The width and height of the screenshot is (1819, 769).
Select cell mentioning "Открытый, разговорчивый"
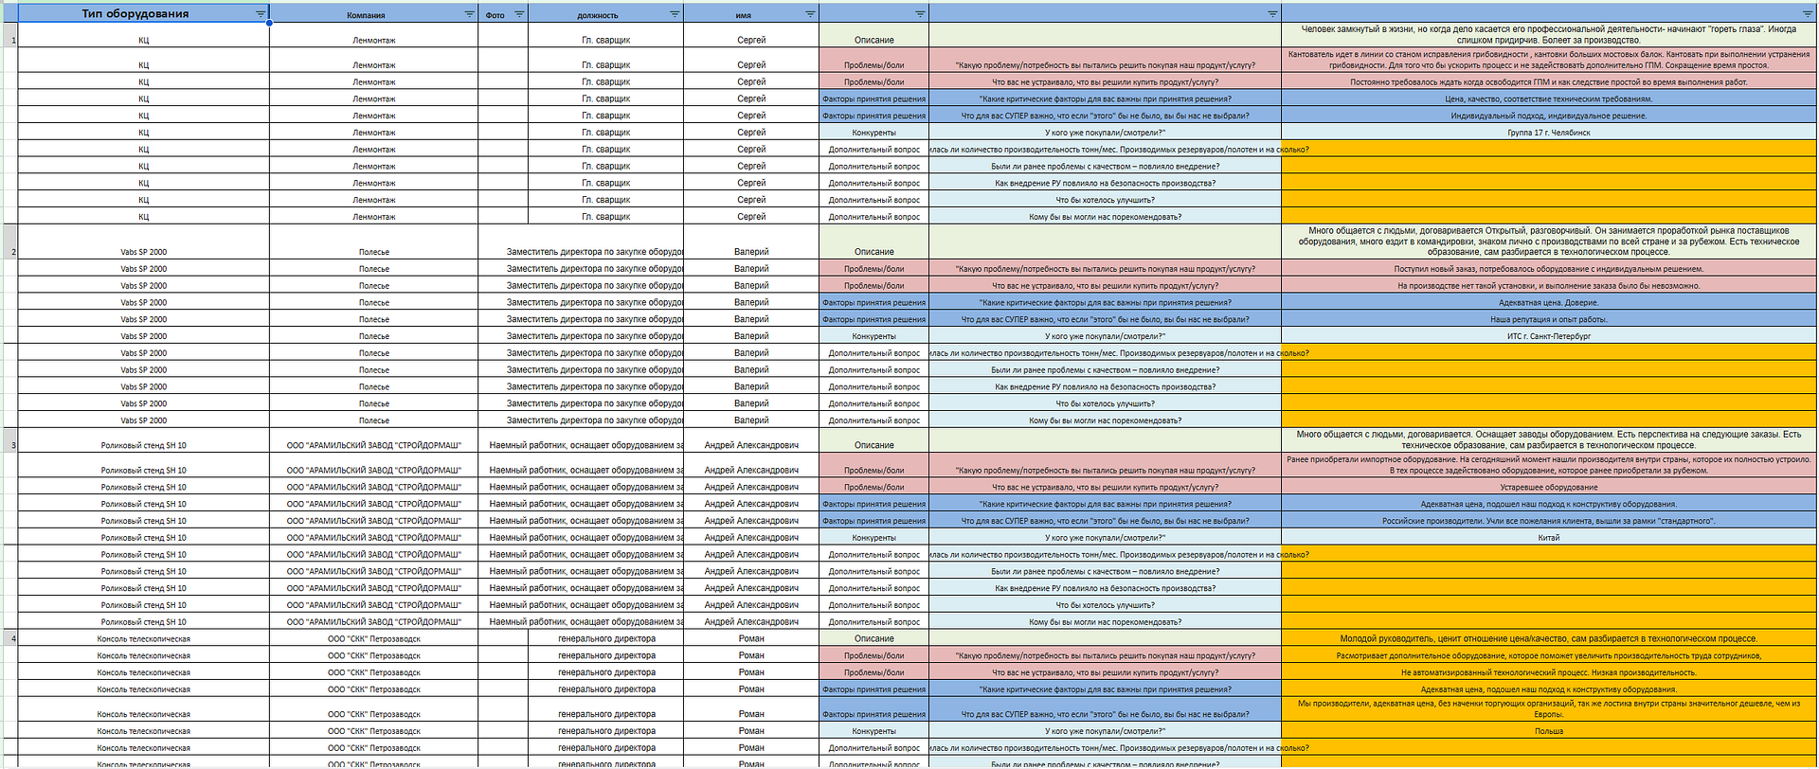coord(1549,241)
